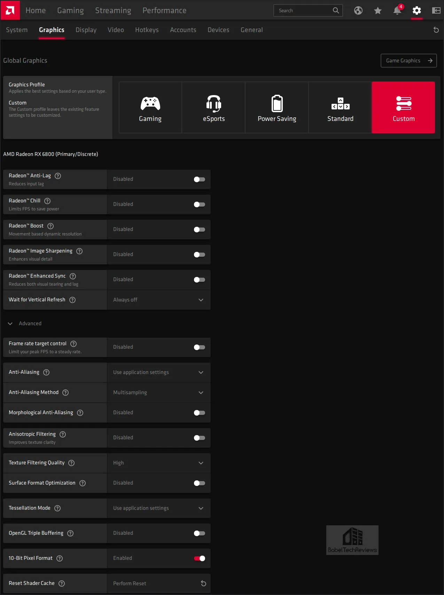Open help icon for Radeon Chill

(48, 201)
